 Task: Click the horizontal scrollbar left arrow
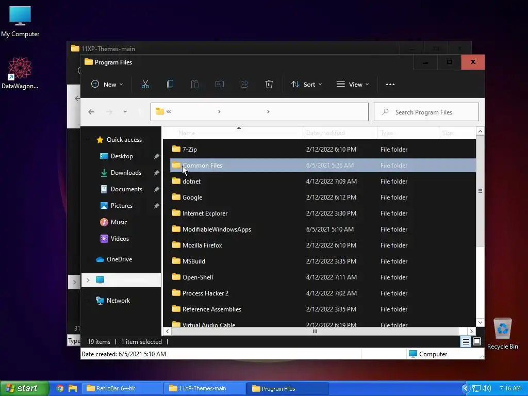point(168,332)
